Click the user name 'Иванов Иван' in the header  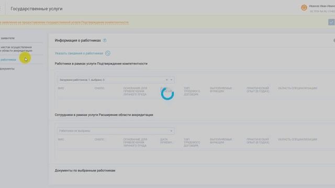click(x=322, y=6)
